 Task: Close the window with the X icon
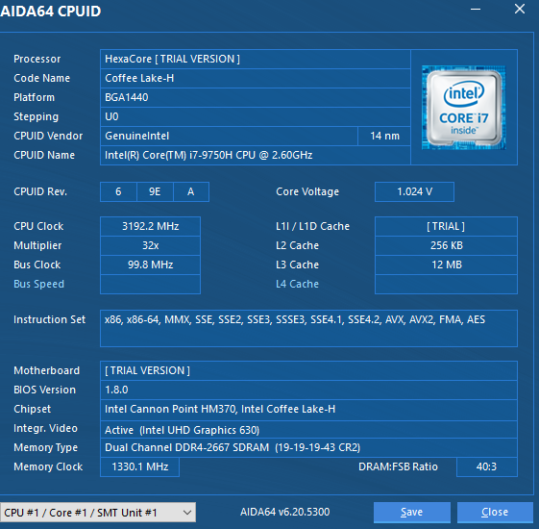(x=520, y=10)
